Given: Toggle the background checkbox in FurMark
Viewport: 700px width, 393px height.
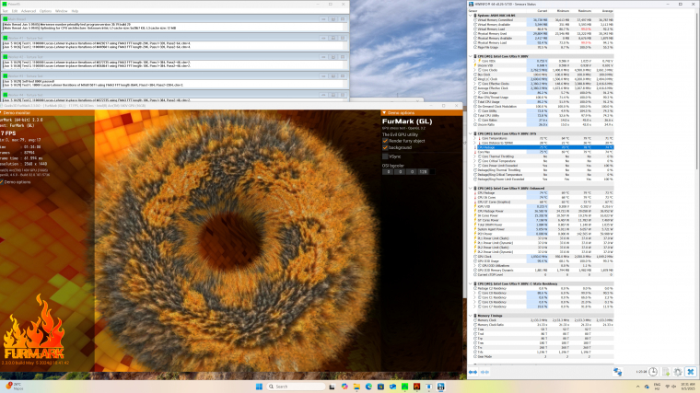Looking at the screenshot, I should pos(385,147).
